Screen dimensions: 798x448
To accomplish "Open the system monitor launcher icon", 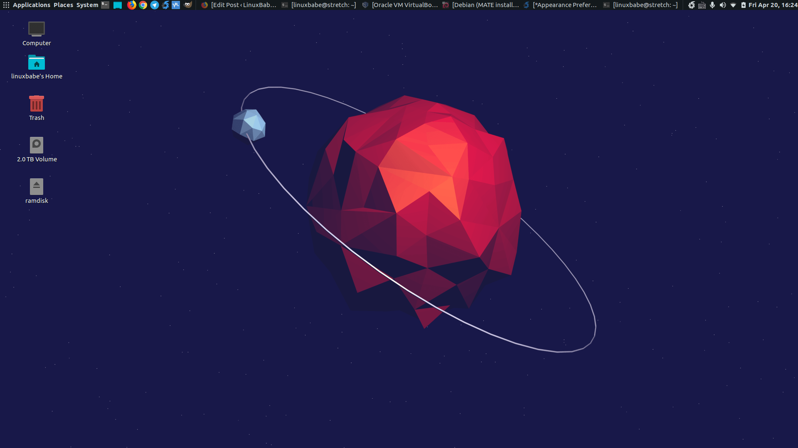I will (176, 5).
